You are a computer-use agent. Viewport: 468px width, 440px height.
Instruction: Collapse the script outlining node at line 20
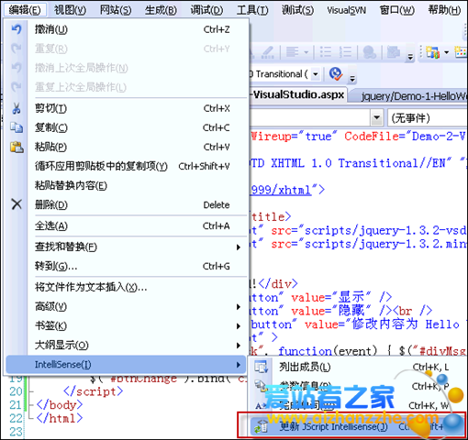pos(31,391)
